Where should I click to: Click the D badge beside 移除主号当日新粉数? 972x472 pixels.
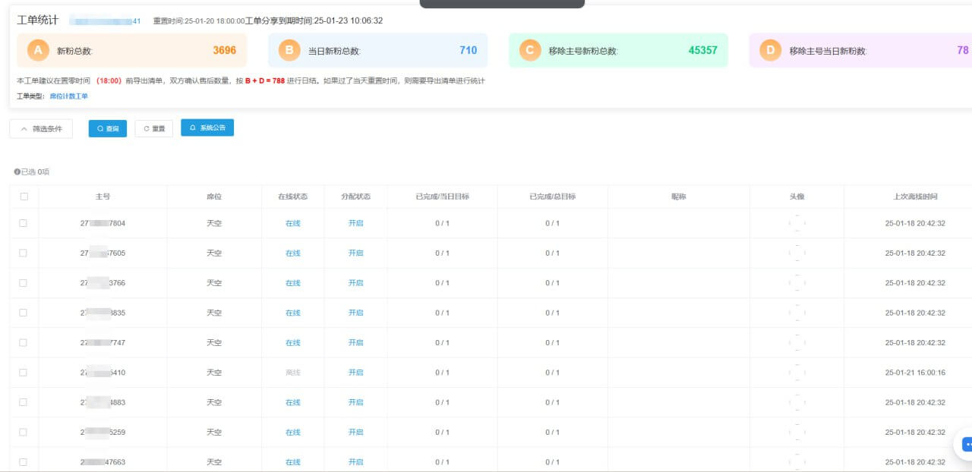click(x=771, y=51)
